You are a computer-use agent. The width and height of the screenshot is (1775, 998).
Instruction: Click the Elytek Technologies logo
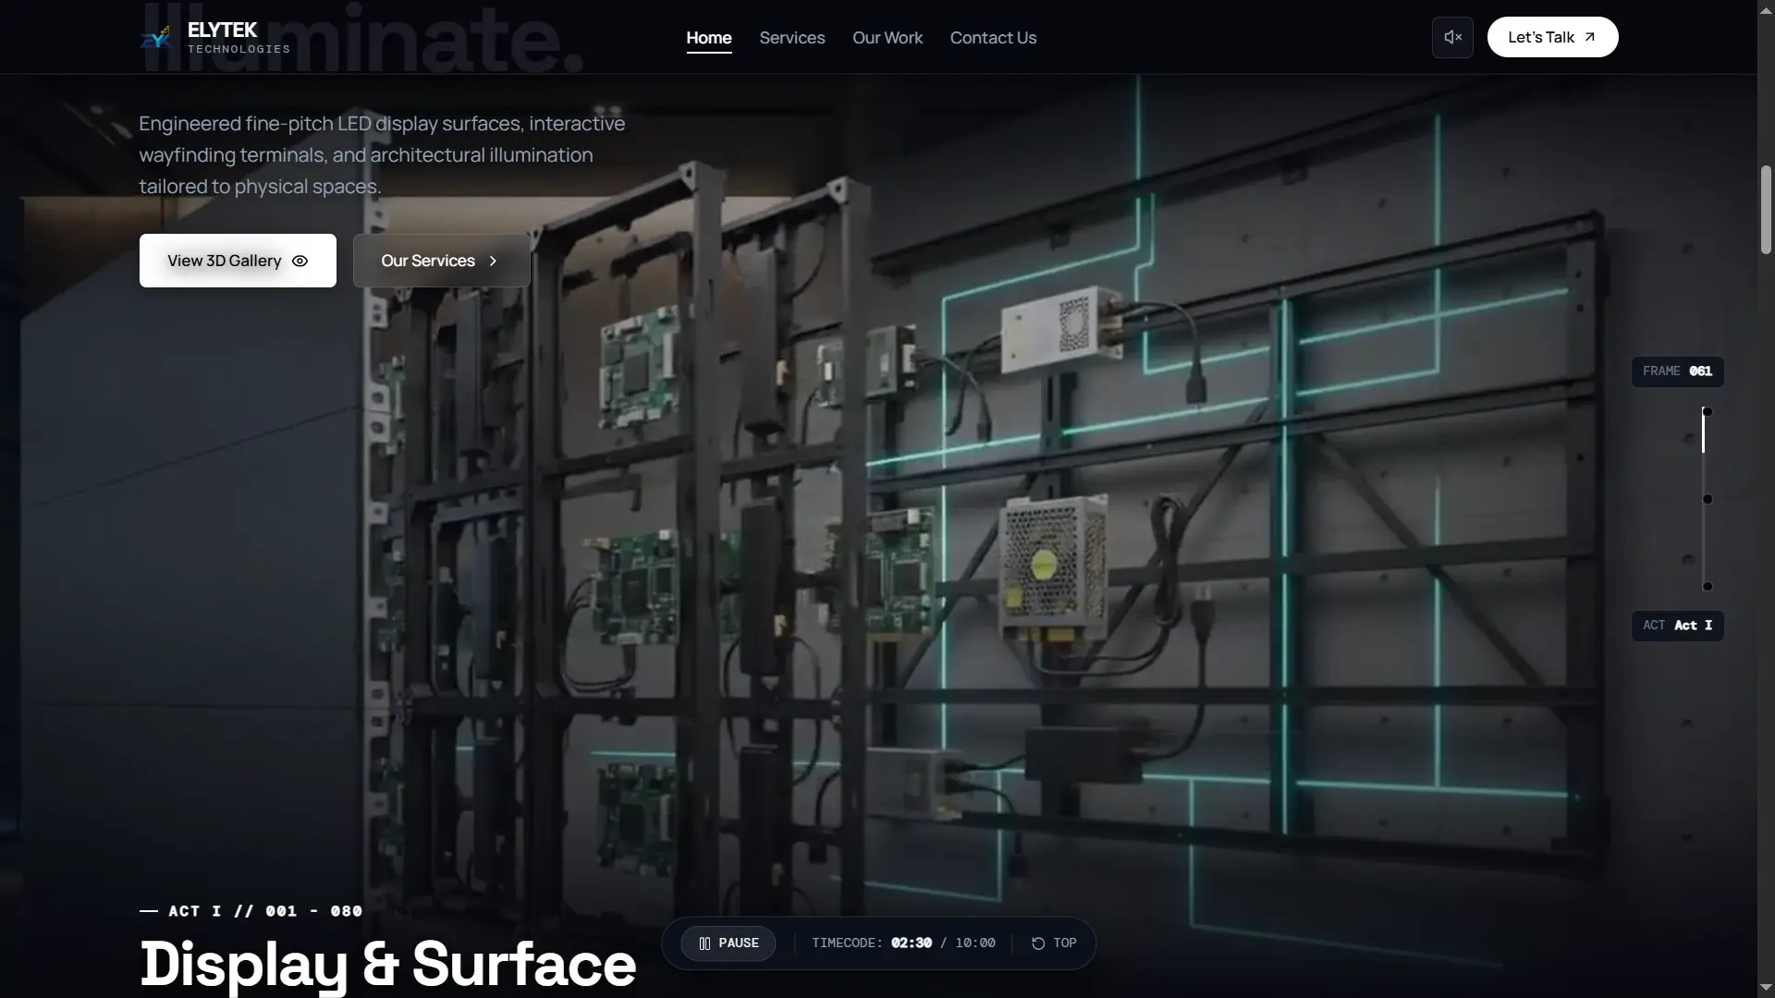point(214,37)
